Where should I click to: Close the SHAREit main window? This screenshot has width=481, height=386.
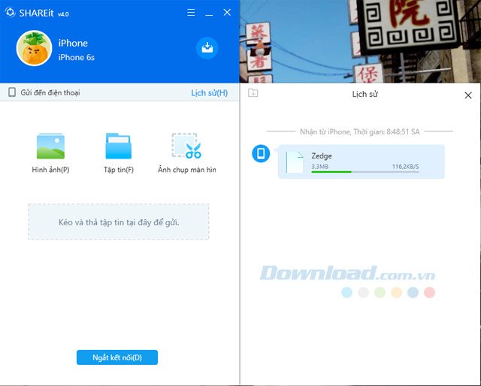click(x=227, y=12)
